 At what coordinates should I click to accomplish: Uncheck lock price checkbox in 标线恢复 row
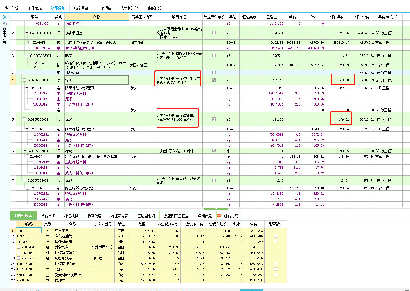[214, 72]
